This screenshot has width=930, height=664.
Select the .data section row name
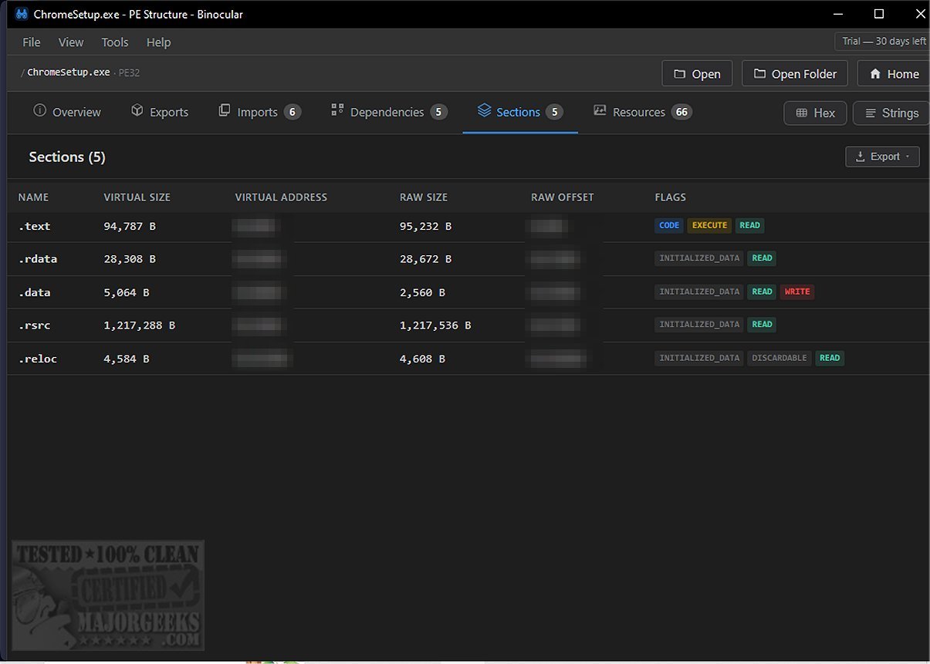click(34, 292)
